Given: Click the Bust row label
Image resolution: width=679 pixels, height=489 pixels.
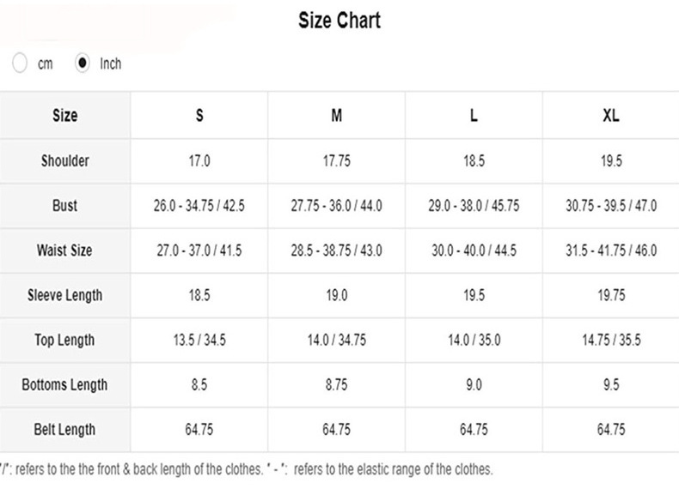Looking at the screenshot, I should coord(65,206).
